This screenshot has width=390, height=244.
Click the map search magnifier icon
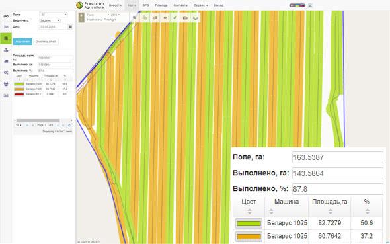134,18
